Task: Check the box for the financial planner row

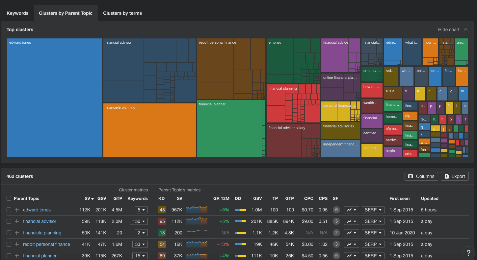Action: [x=9, y=256]
